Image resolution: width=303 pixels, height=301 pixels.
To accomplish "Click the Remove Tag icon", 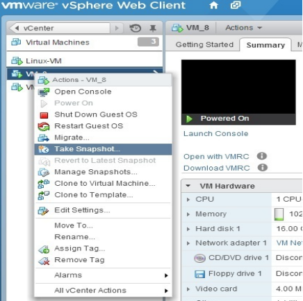I will 44,261.
